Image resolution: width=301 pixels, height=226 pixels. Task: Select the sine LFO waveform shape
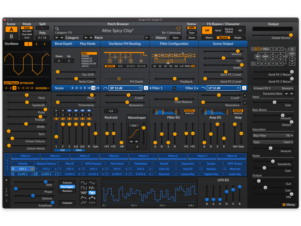(84, 183)
